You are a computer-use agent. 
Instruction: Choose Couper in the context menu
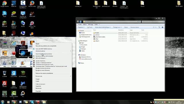point(38,79)
